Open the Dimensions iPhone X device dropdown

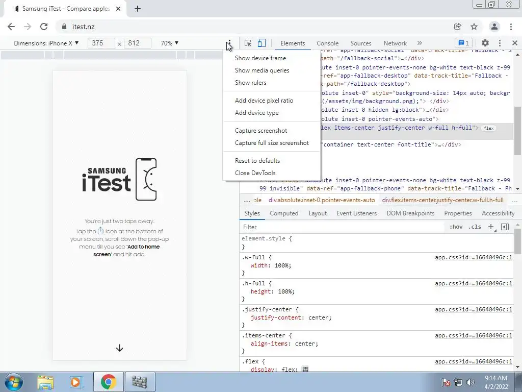46,43
